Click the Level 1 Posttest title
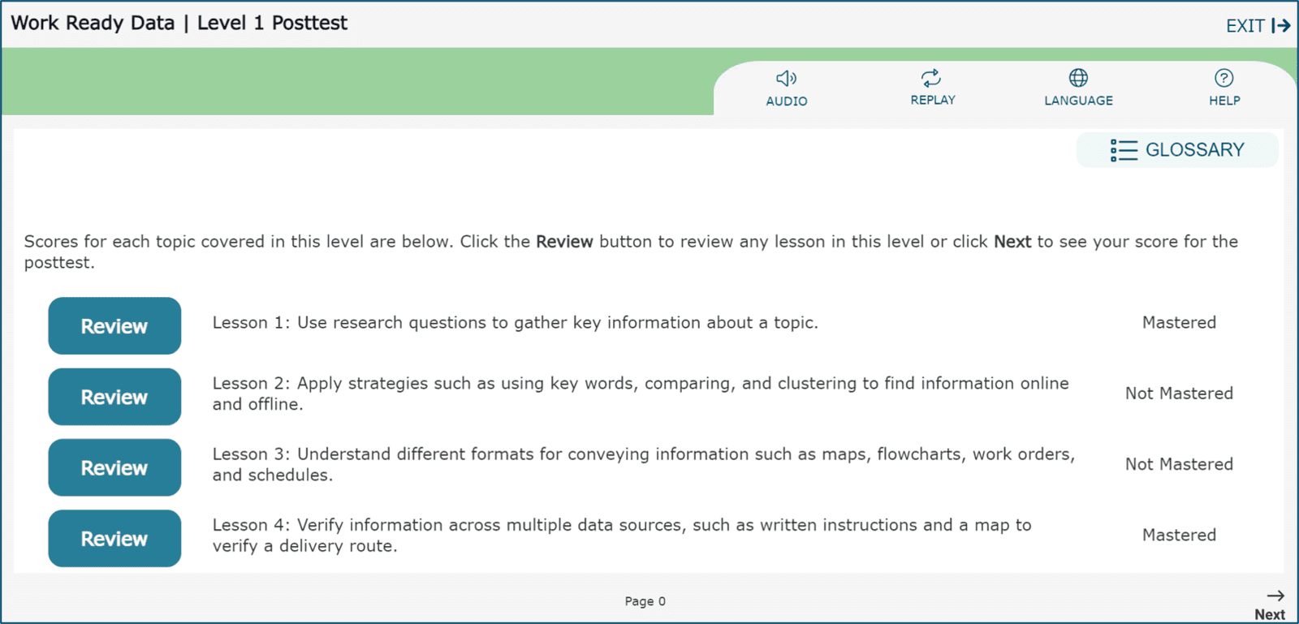 272,23
